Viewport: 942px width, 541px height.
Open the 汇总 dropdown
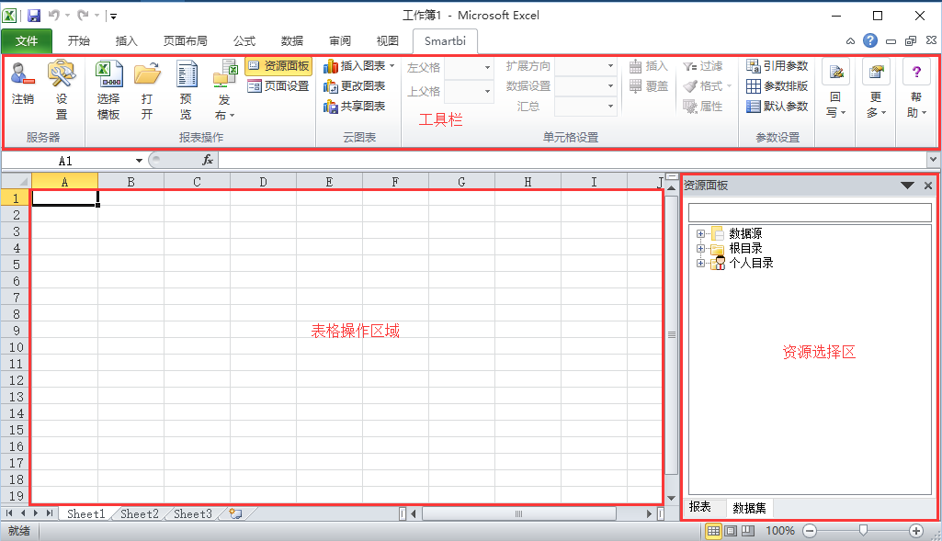click(610, 107)
